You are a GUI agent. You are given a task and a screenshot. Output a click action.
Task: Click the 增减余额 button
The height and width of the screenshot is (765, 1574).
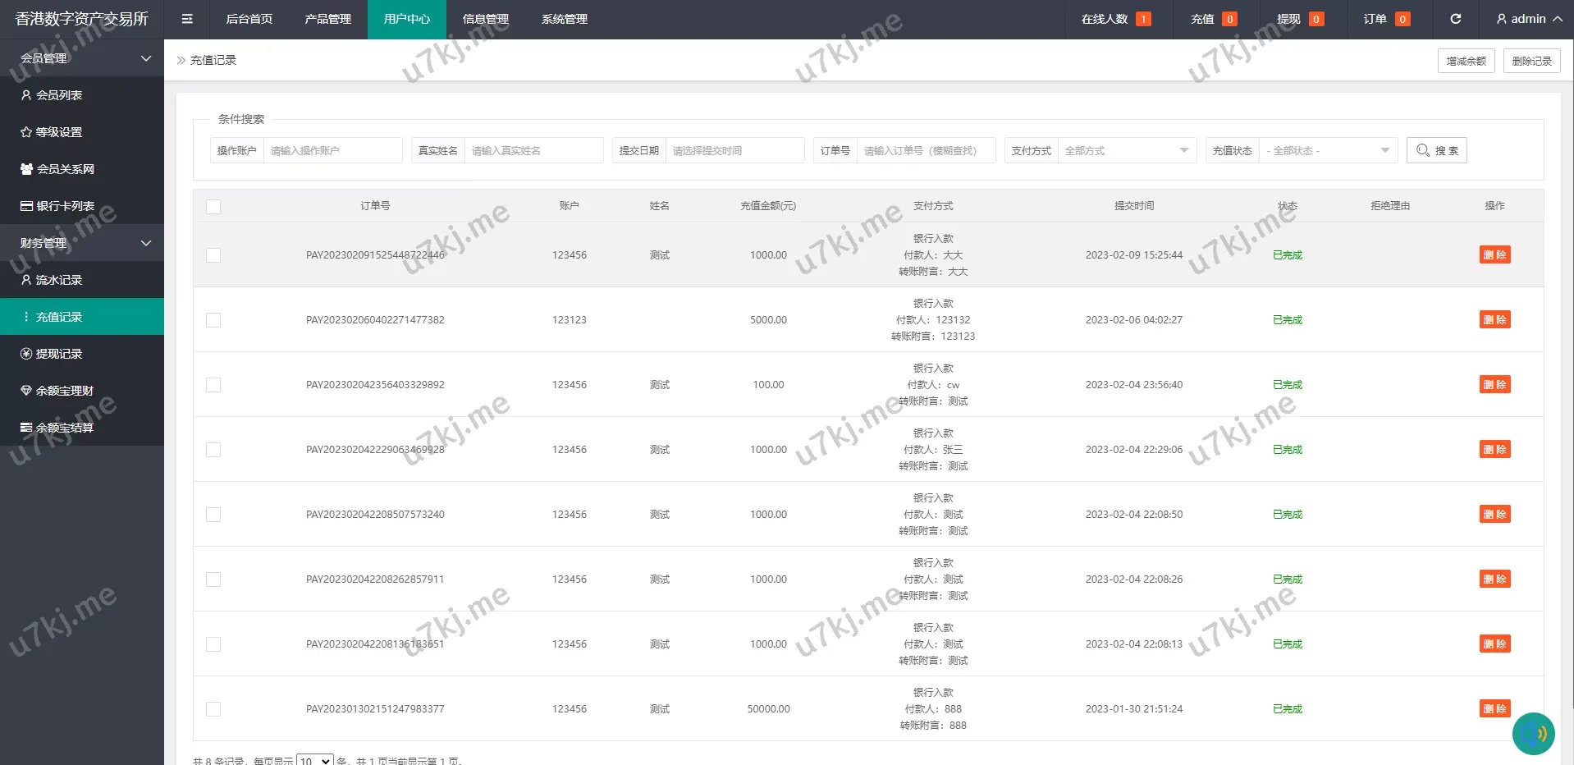pyautogui.click(x=1466, y=61)
